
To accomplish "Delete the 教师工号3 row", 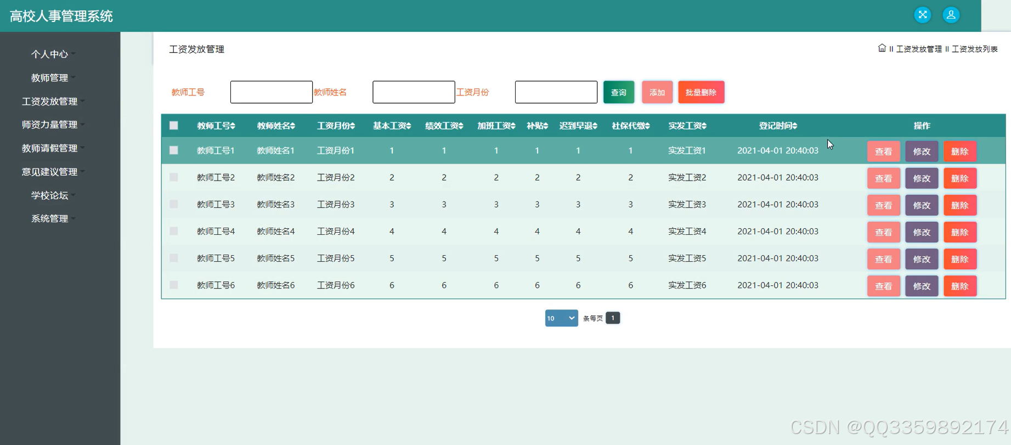I will (960, 205).
